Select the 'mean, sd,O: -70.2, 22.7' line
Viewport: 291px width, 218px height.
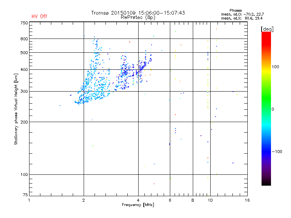[x=242, y=14]
